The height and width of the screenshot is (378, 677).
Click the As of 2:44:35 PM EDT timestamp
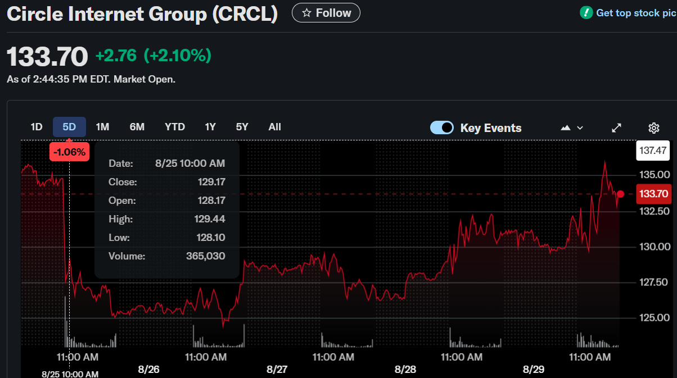pos(91,80)
